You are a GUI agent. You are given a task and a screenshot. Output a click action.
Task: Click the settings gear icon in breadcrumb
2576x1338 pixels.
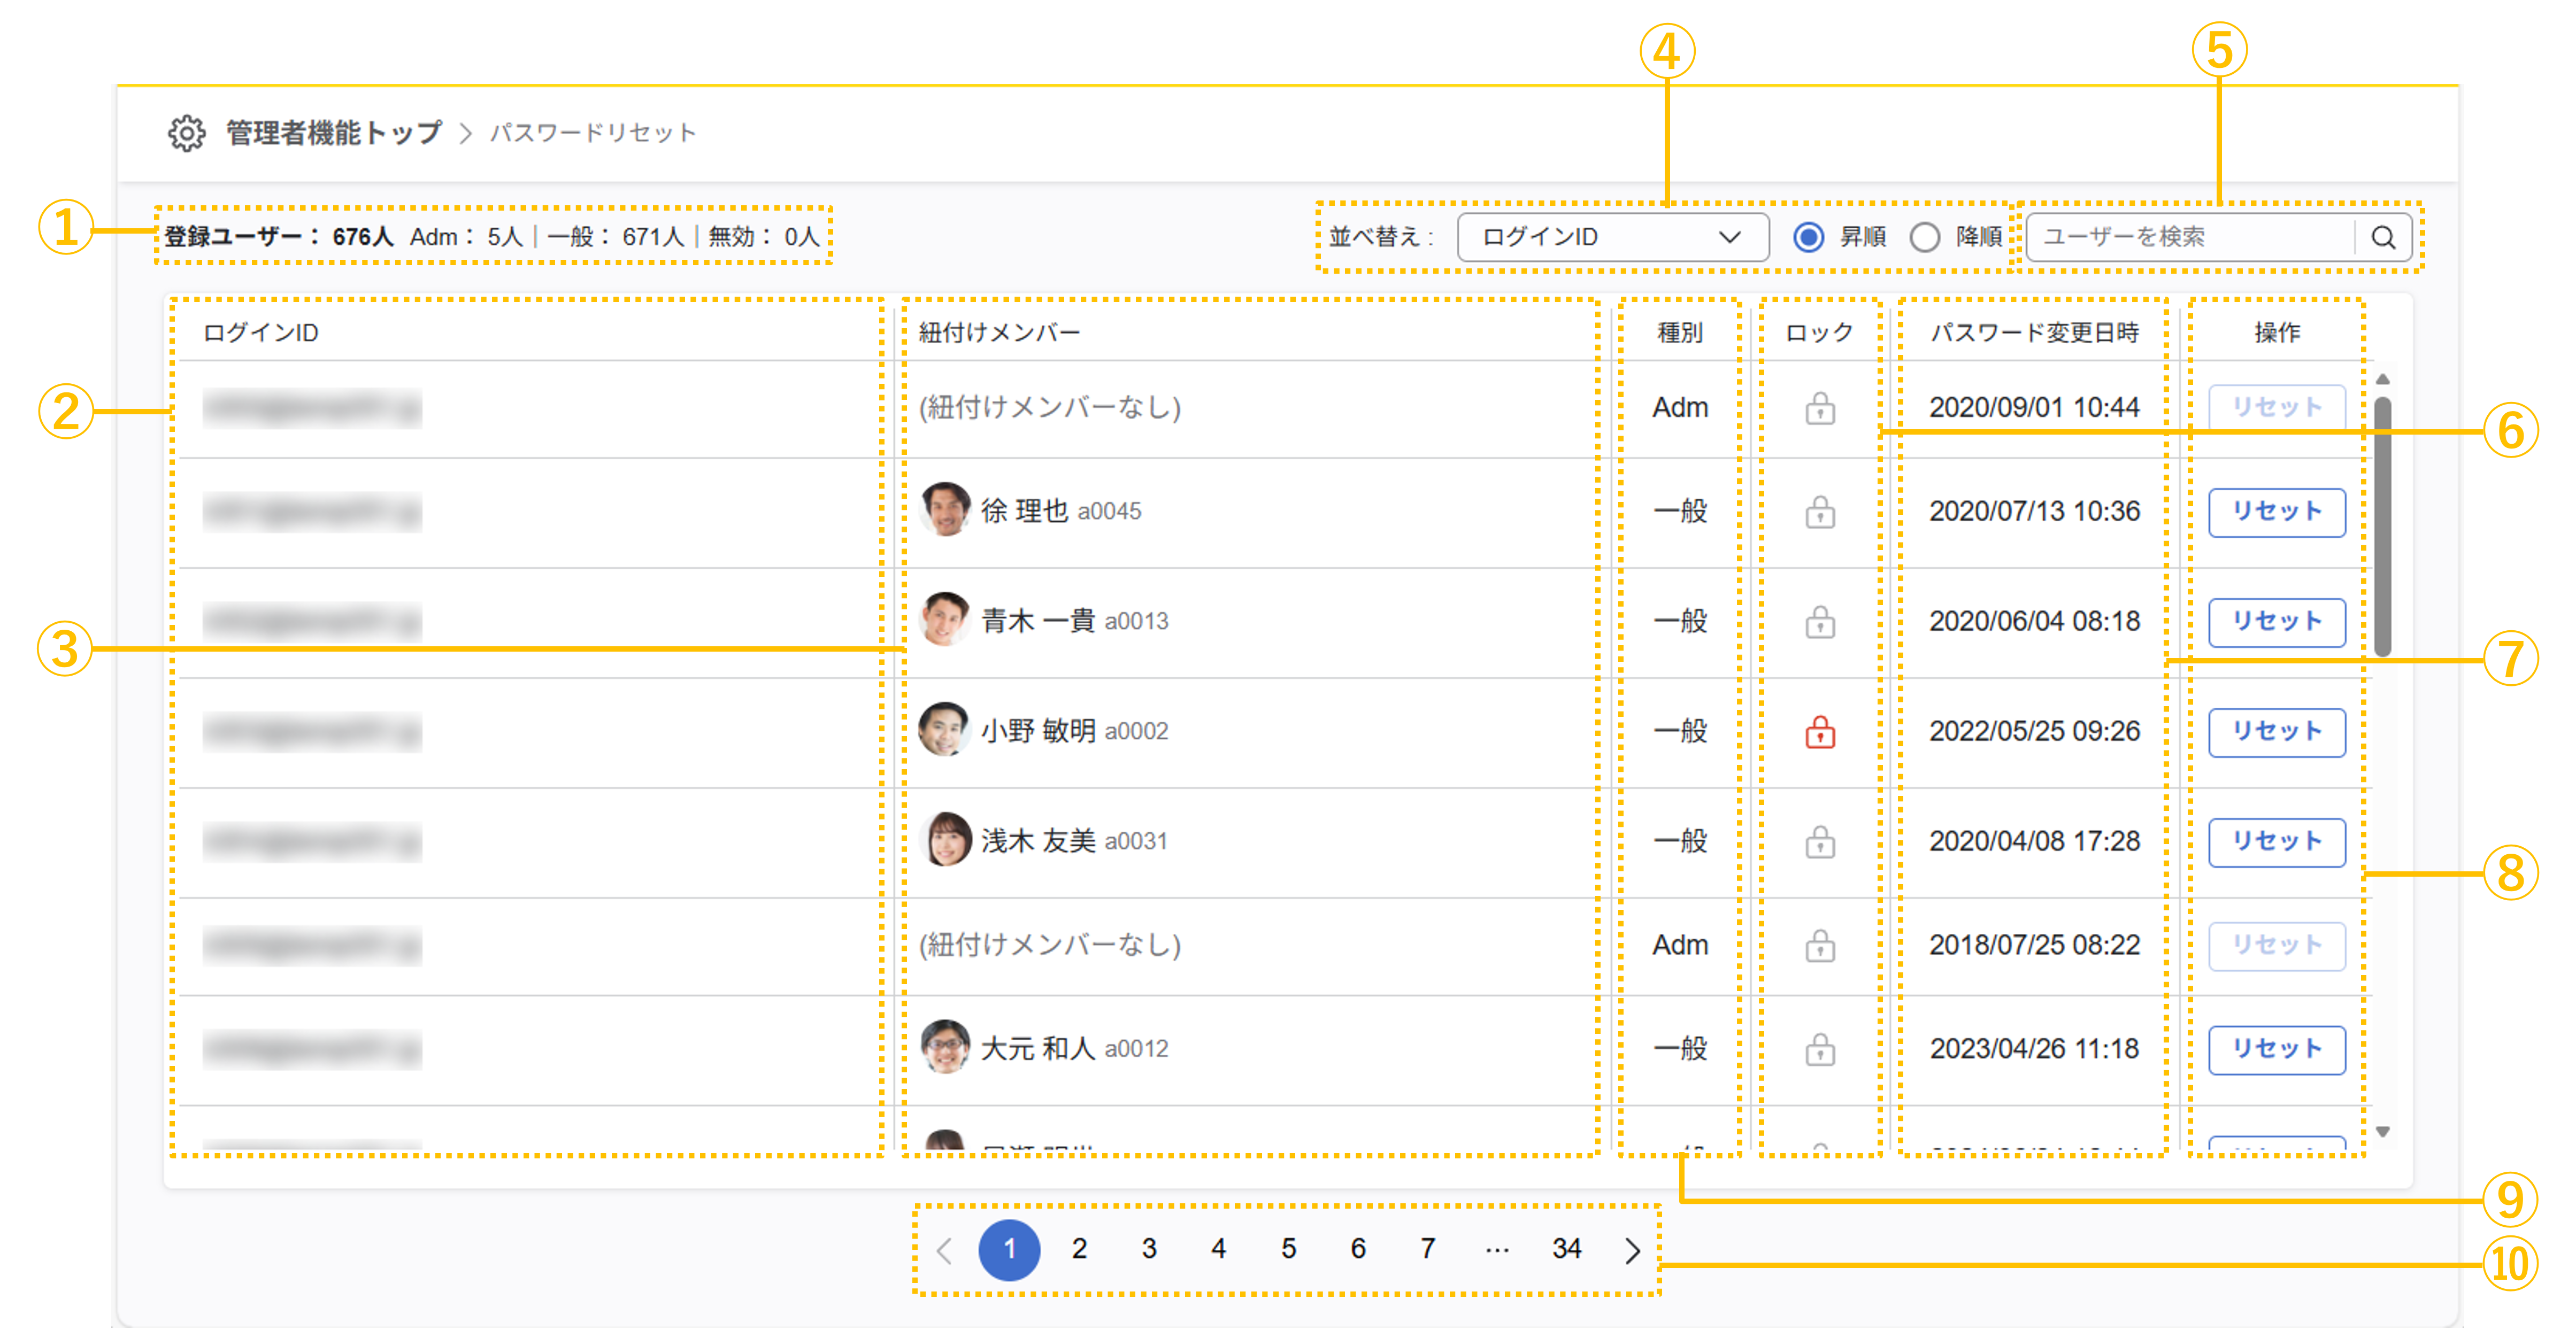click(x=186, y=133)
